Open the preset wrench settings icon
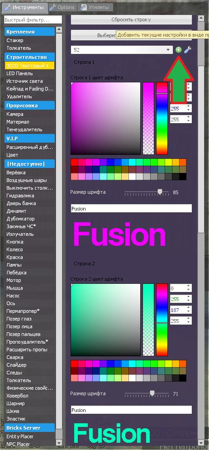This screenshot has width=209, height=450. 187,50
